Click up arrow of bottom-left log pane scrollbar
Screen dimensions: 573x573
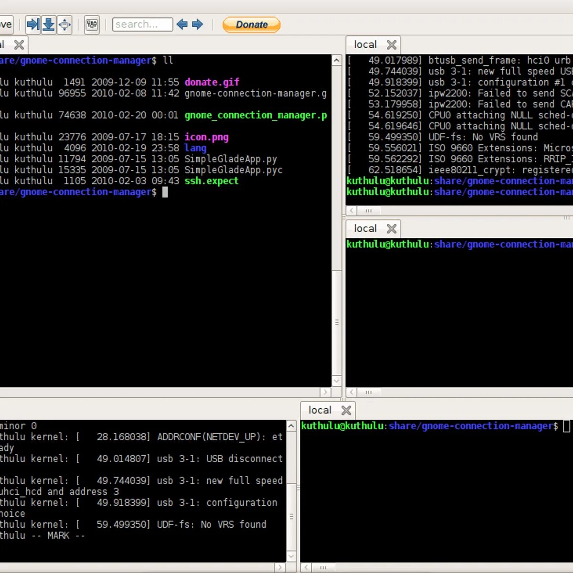click(x=291, y=425)
